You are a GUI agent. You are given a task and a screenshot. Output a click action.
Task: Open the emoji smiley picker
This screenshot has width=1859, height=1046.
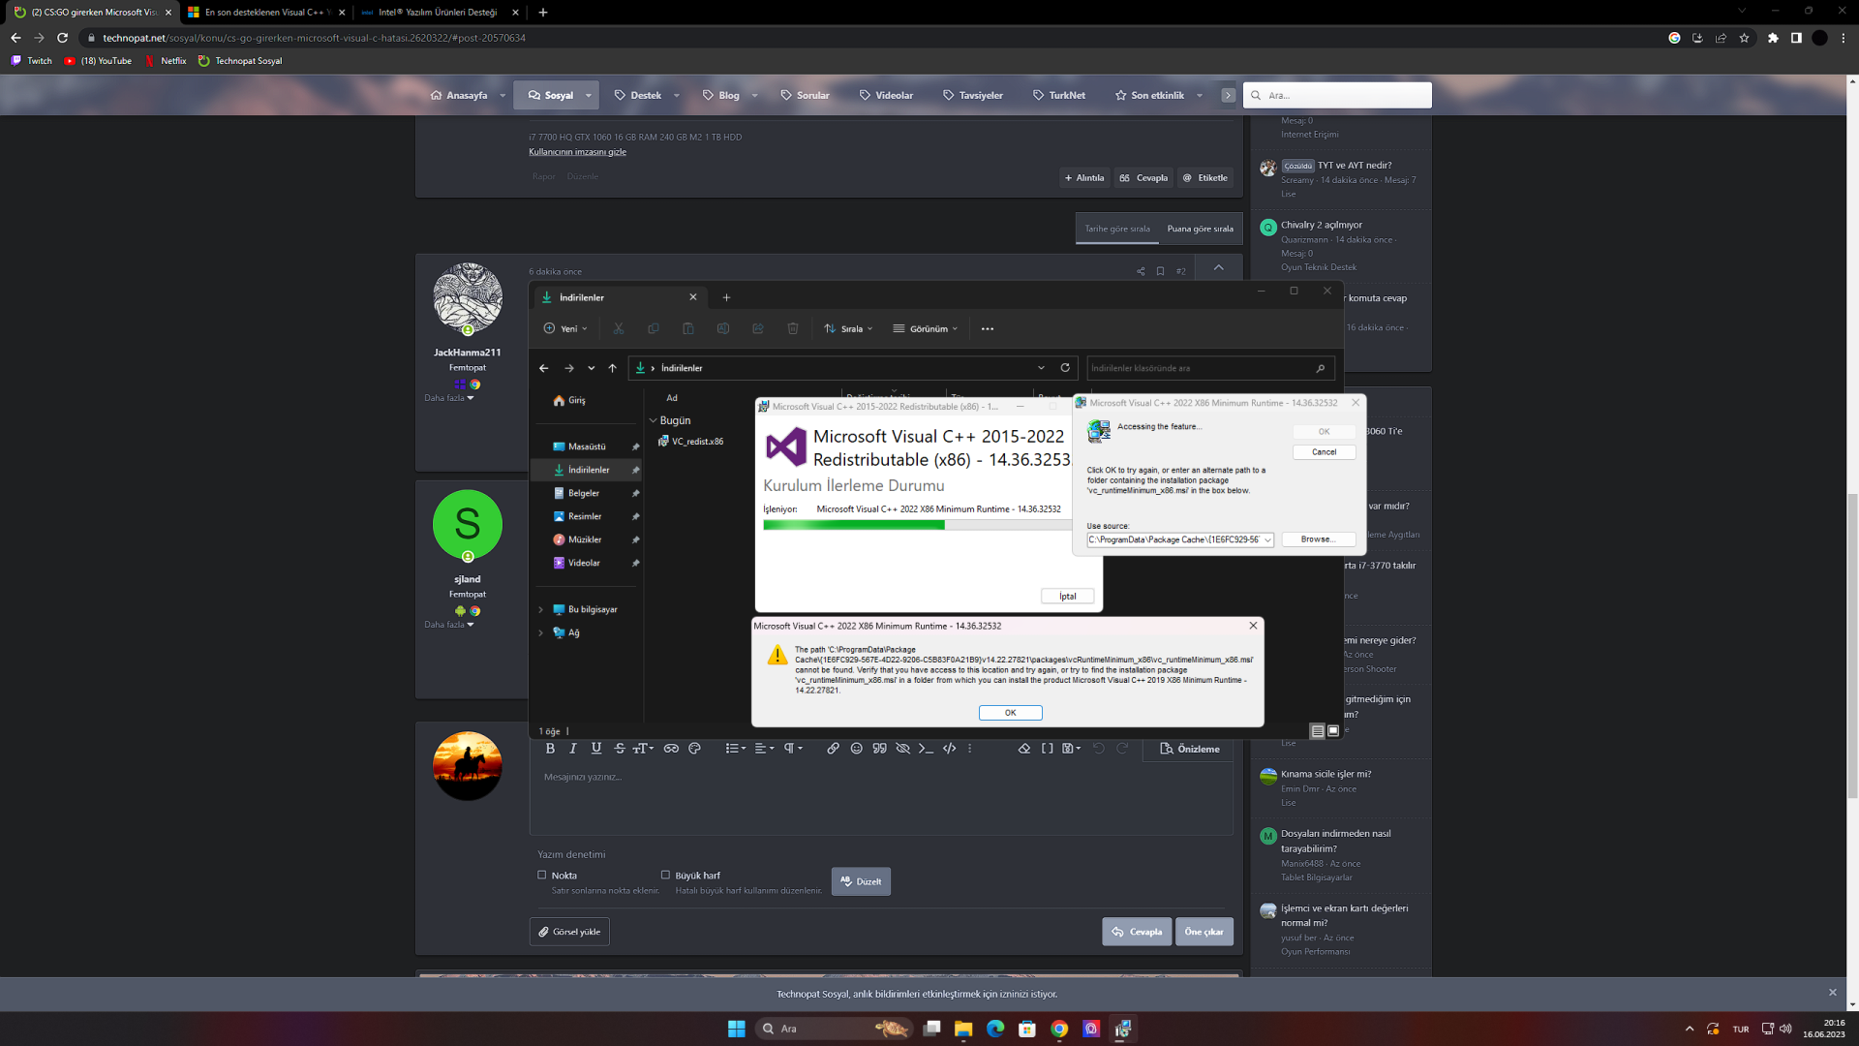point(856,749)
